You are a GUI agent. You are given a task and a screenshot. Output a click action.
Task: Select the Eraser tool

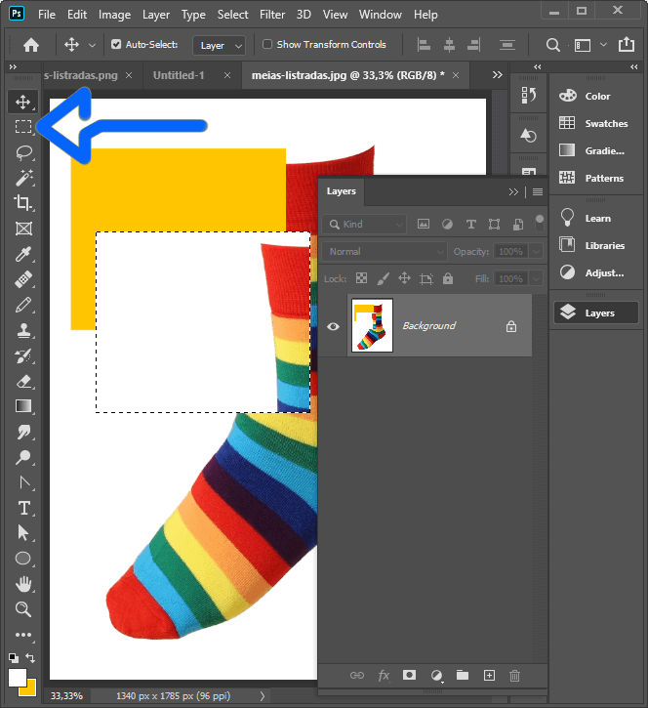23,382
